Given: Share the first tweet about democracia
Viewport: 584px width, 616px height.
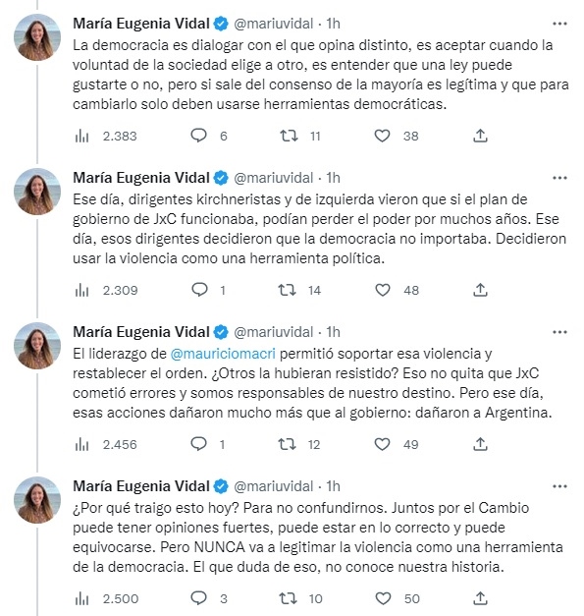Looking at the screenshot, I should click(480, 136).
